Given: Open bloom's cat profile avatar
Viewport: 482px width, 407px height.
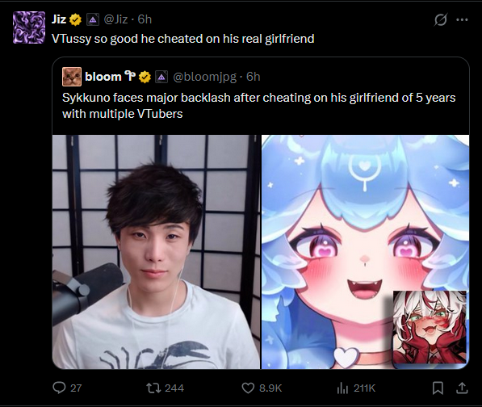Looking at the screenshot, I should 72,77.
